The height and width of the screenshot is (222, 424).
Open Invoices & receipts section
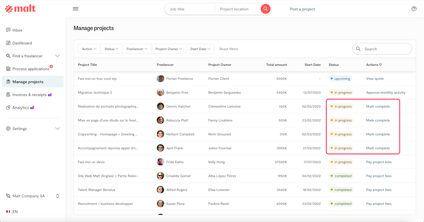coord(29,95)
